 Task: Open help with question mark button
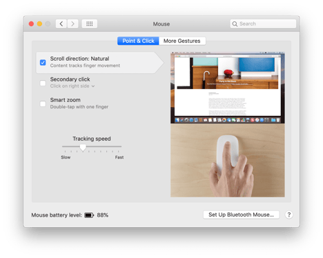coord(289,215)
